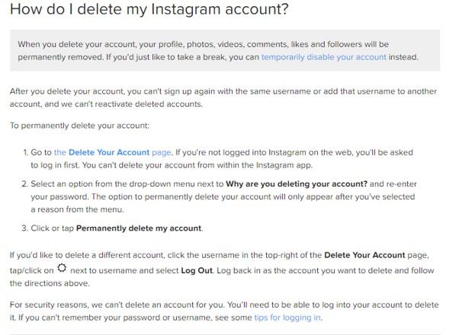Click 'next to username and select' text
The image size is (459, 335).
[x=124, y=270]
